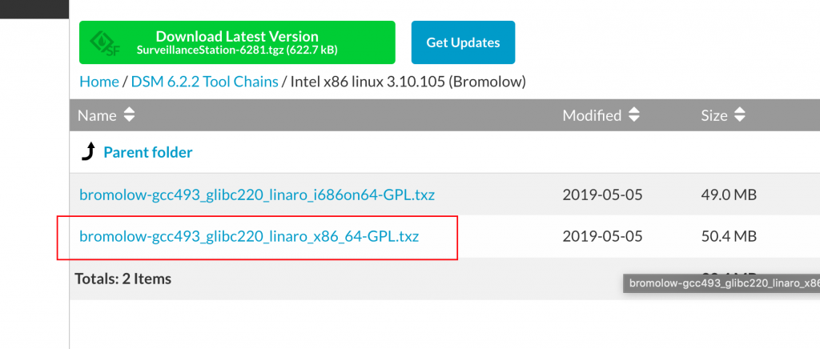Sort files using the Name sort arrows
Image resolution: width=820 pixels, height=349 pixels.
[x=129, y=115]
